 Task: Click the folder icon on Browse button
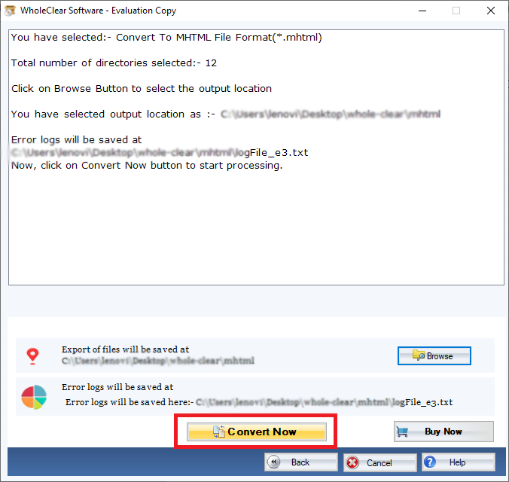(x=418, y=355)
